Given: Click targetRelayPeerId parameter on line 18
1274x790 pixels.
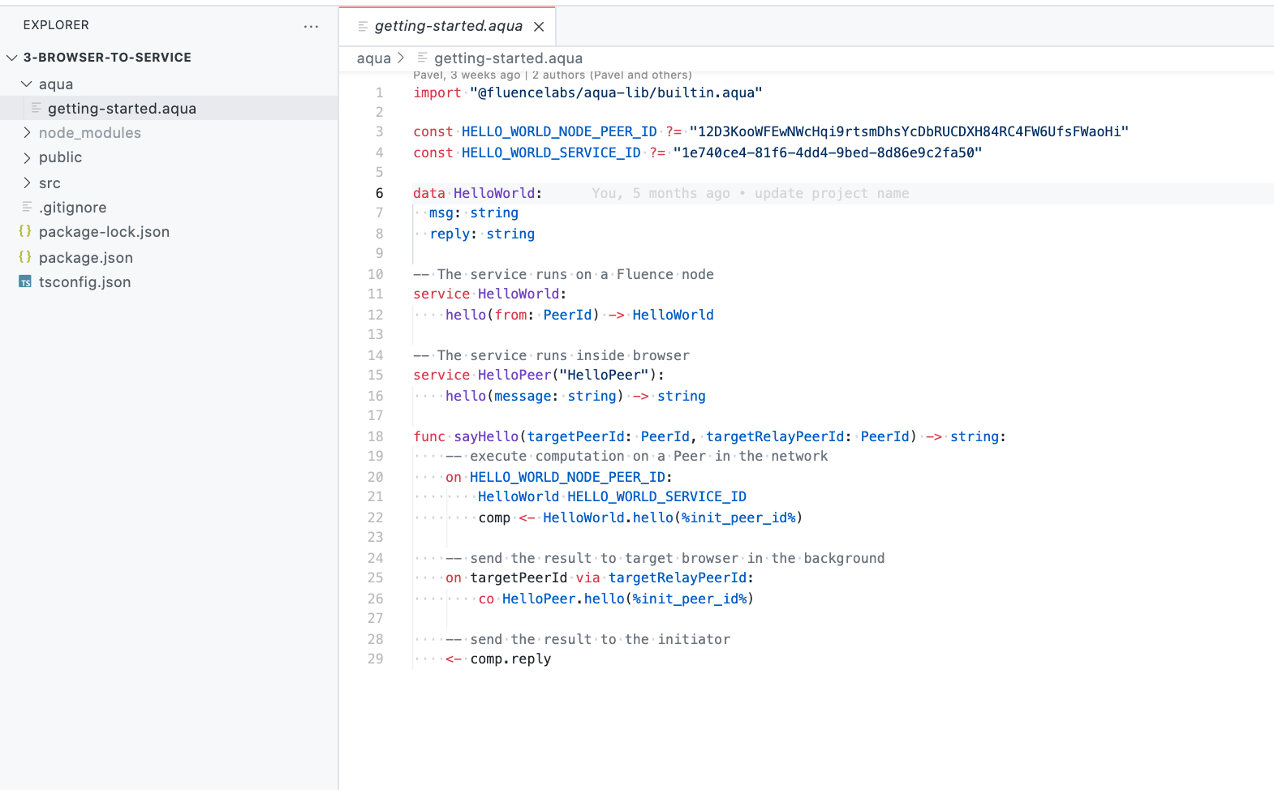Looking at the screenshot, I should click(x=775, y=436).
